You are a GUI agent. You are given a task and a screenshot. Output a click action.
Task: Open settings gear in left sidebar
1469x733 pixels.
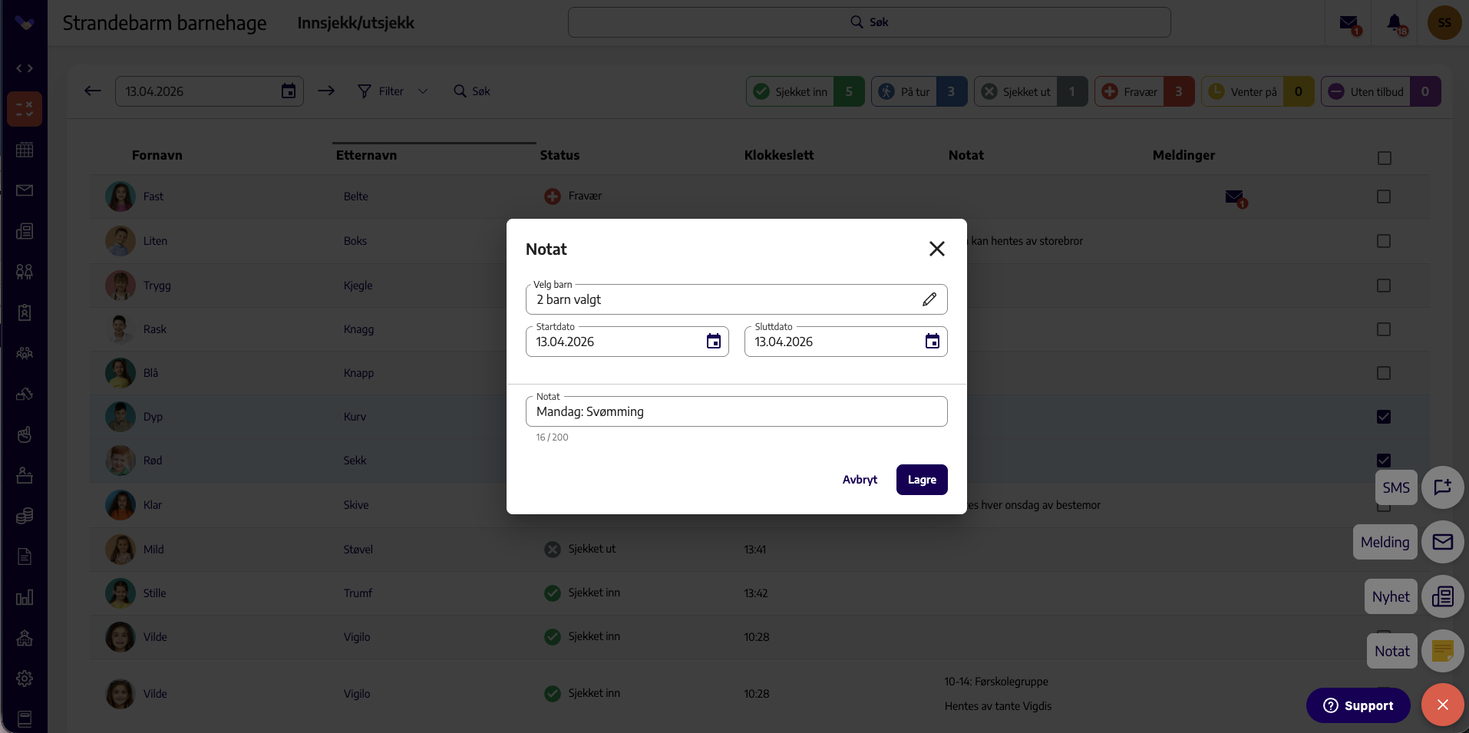(x=25, y=679)
